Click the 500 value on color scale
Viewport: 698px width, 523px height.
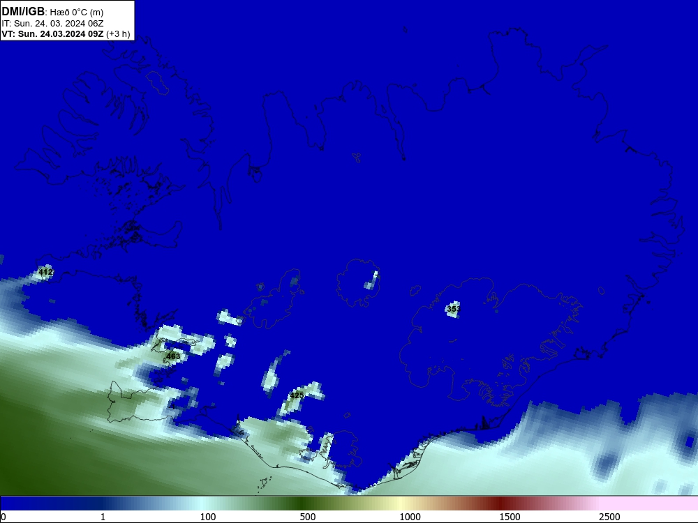(x=308, y=517)
